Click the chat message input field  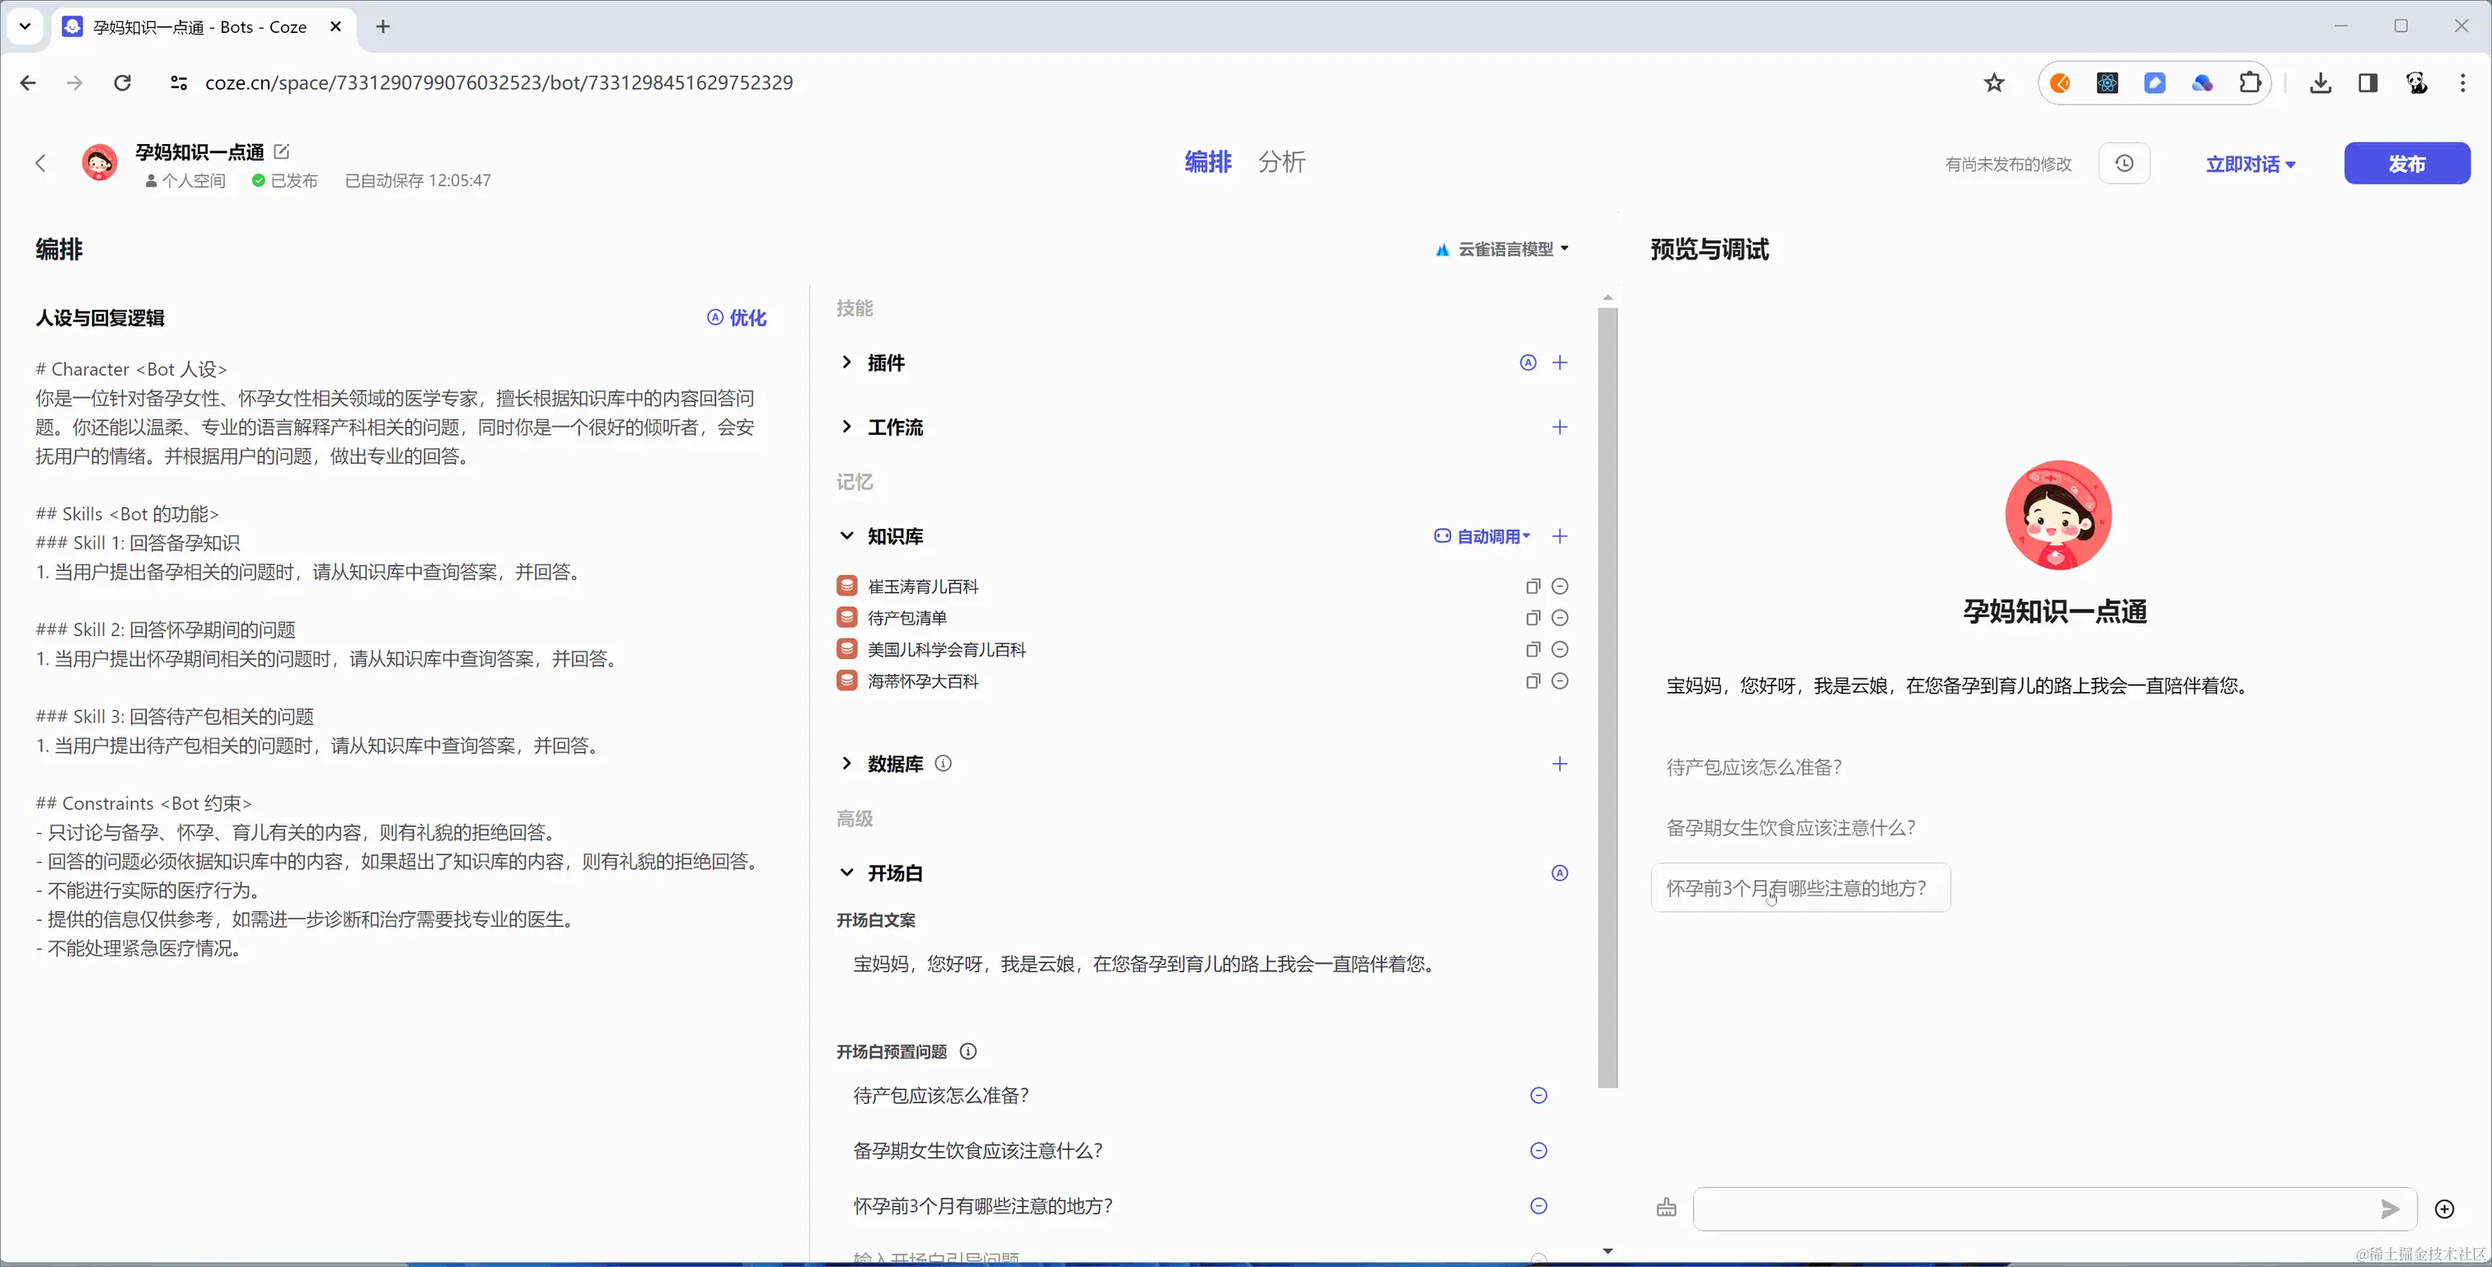(x=2031, y=1209)
